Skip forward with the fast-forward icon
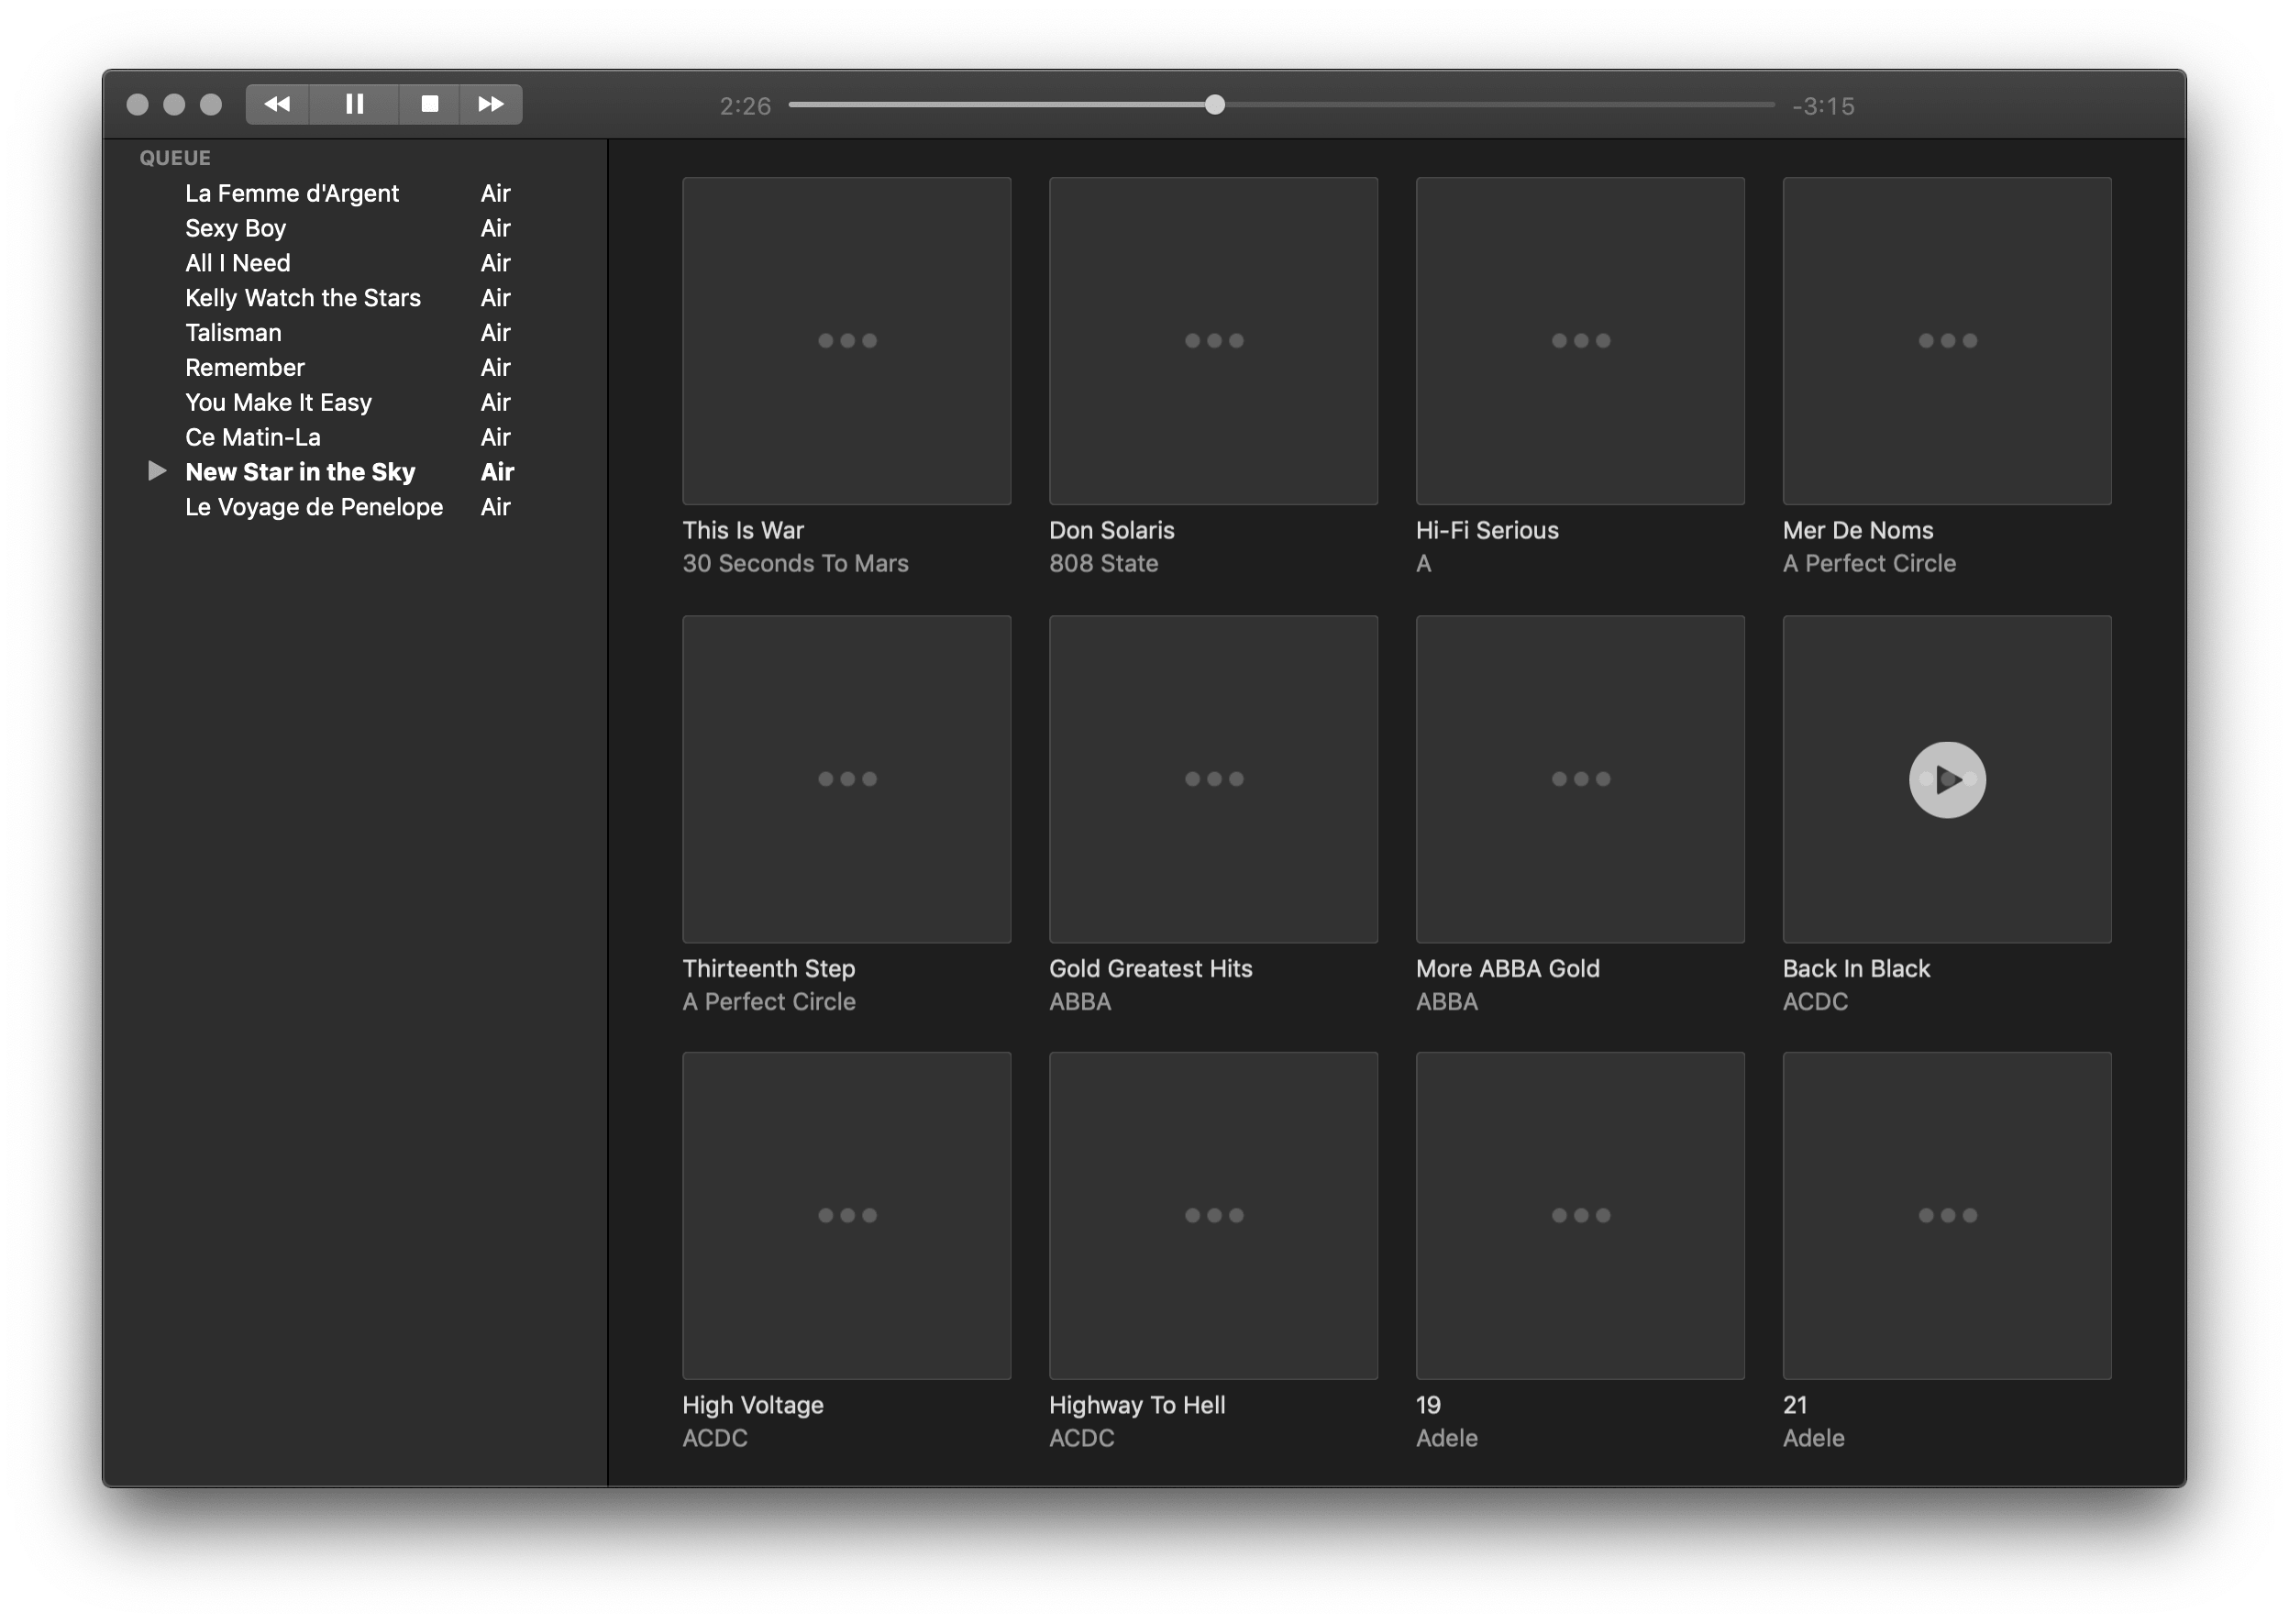Viewport: 2289px width, 1623px height. coord(492,104)
